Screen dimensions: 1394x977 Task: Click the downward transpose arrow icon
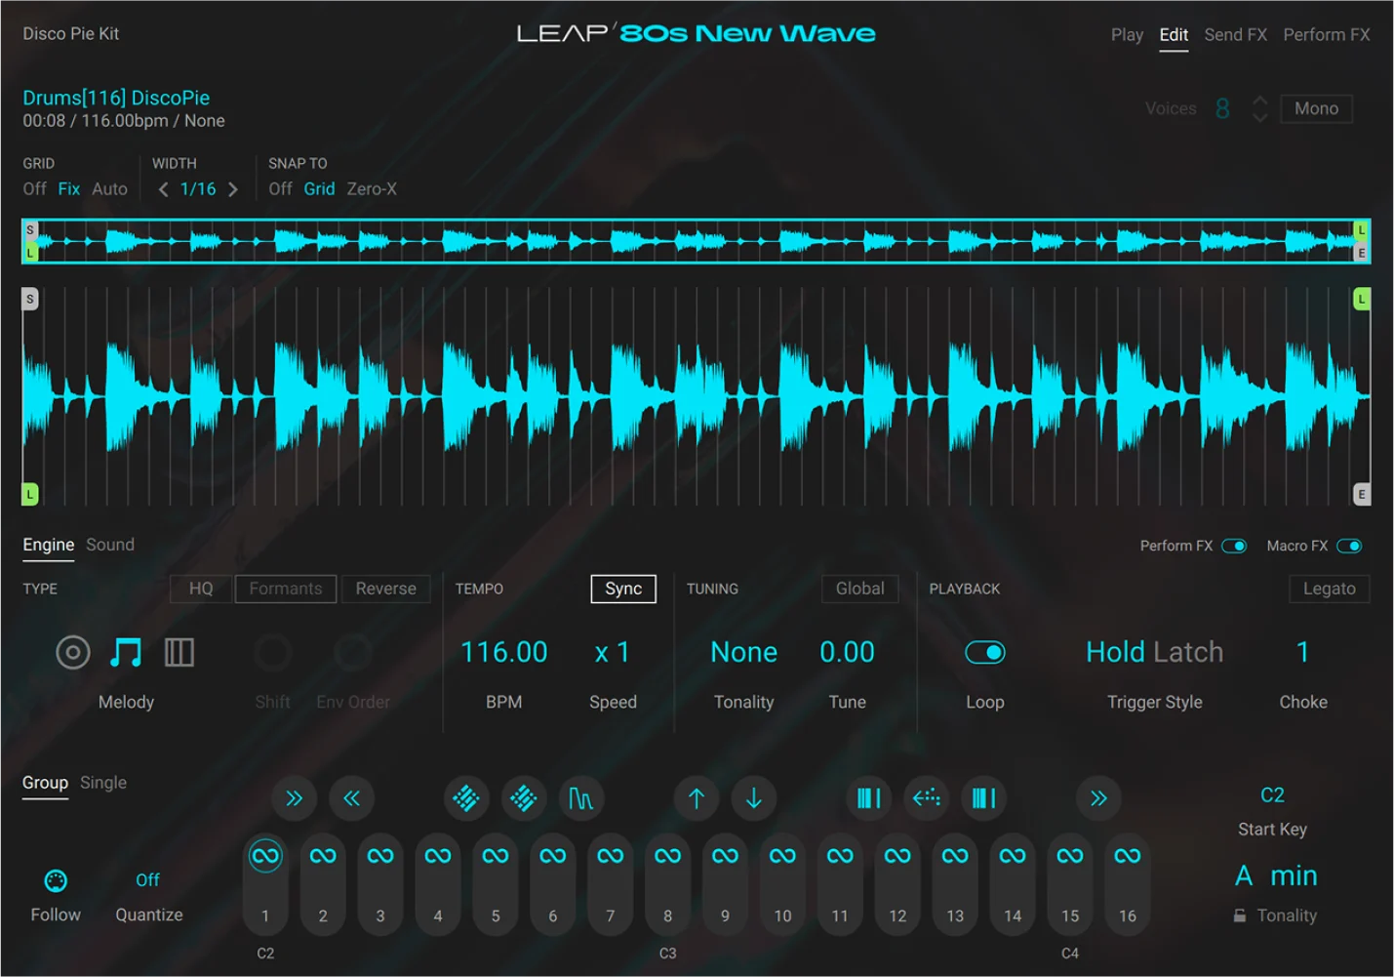coord(753,798)
